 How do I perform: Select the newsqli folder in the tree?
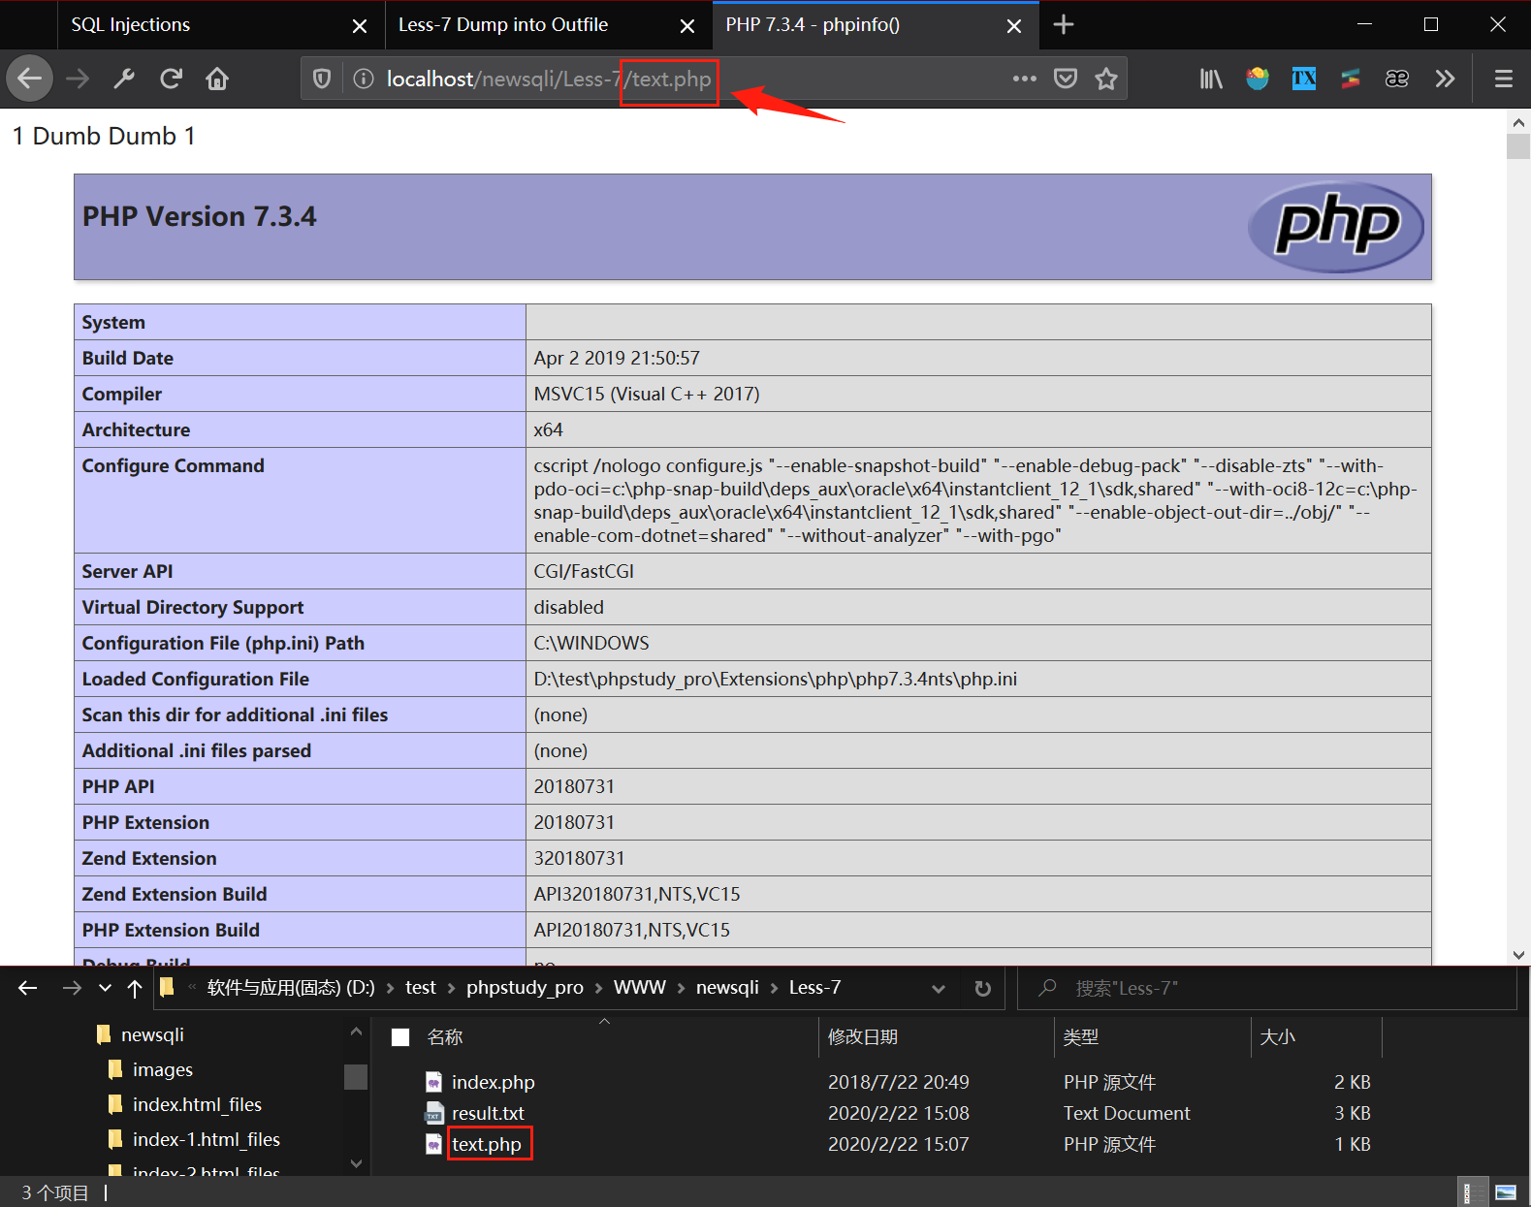point(152,1034)
